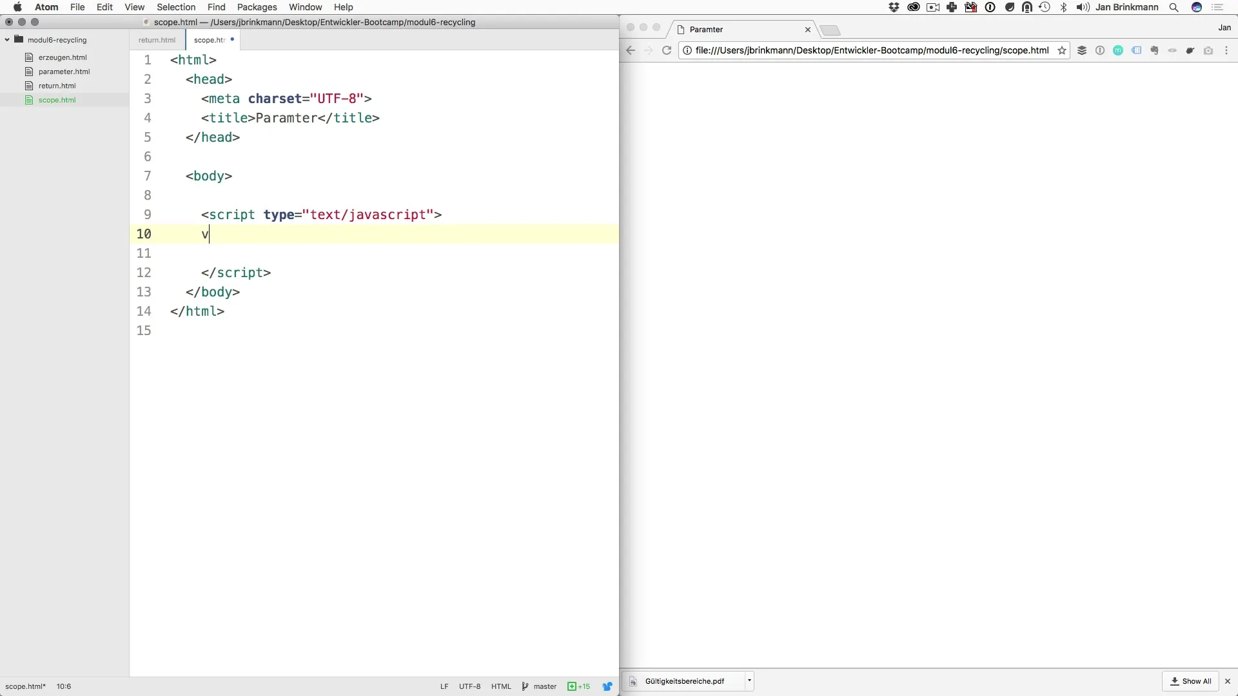
Task: Open a new Chrome tab
Action: point(830,30)
